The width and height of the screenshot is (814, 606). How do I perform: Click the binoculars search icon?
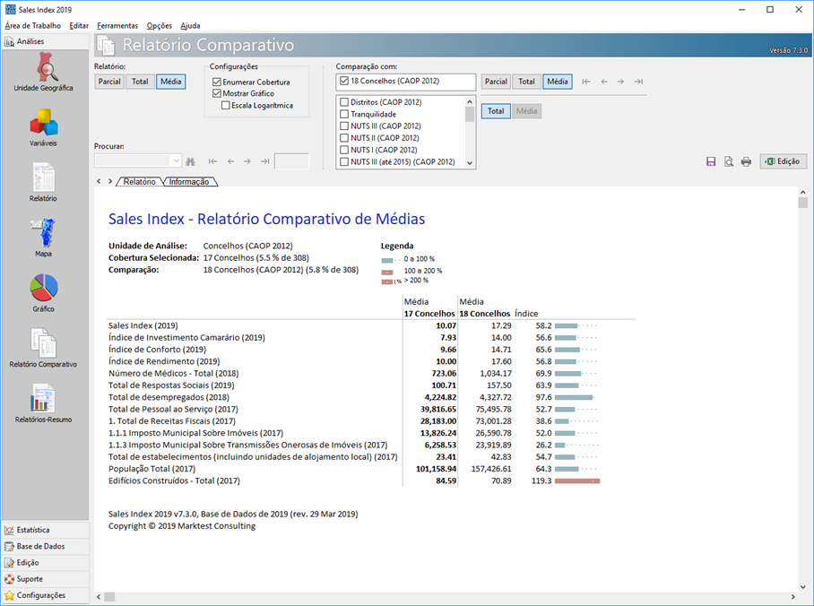click(190, 161)
